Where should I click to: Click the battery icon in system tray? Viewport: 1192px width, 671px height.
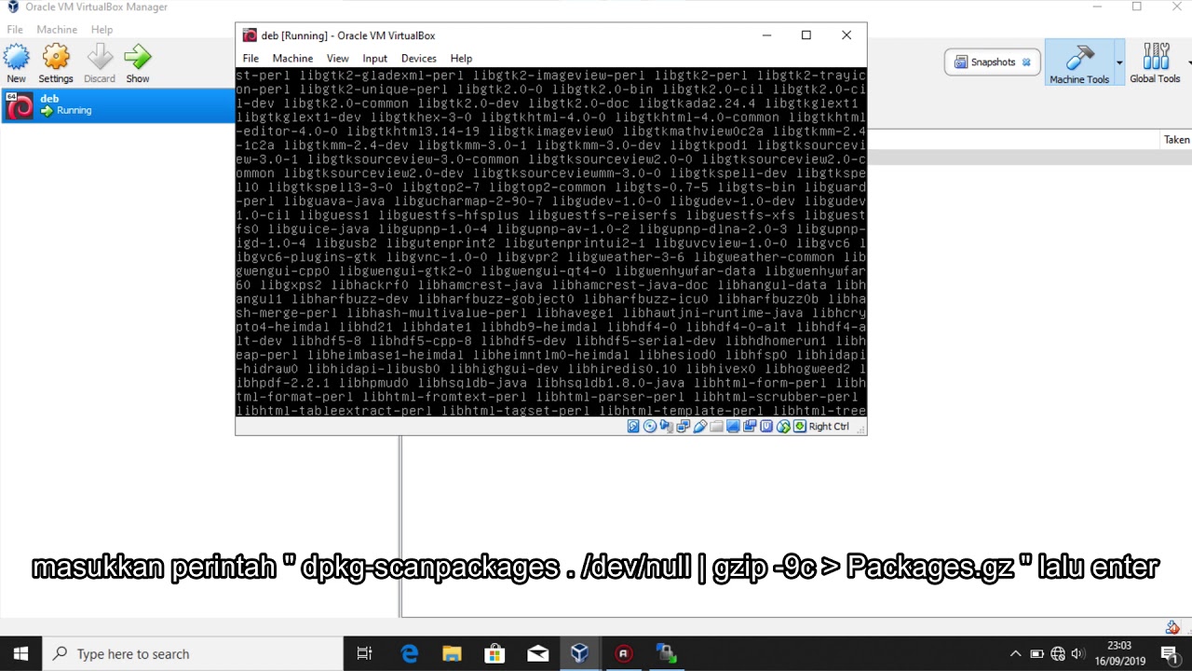1036,654
